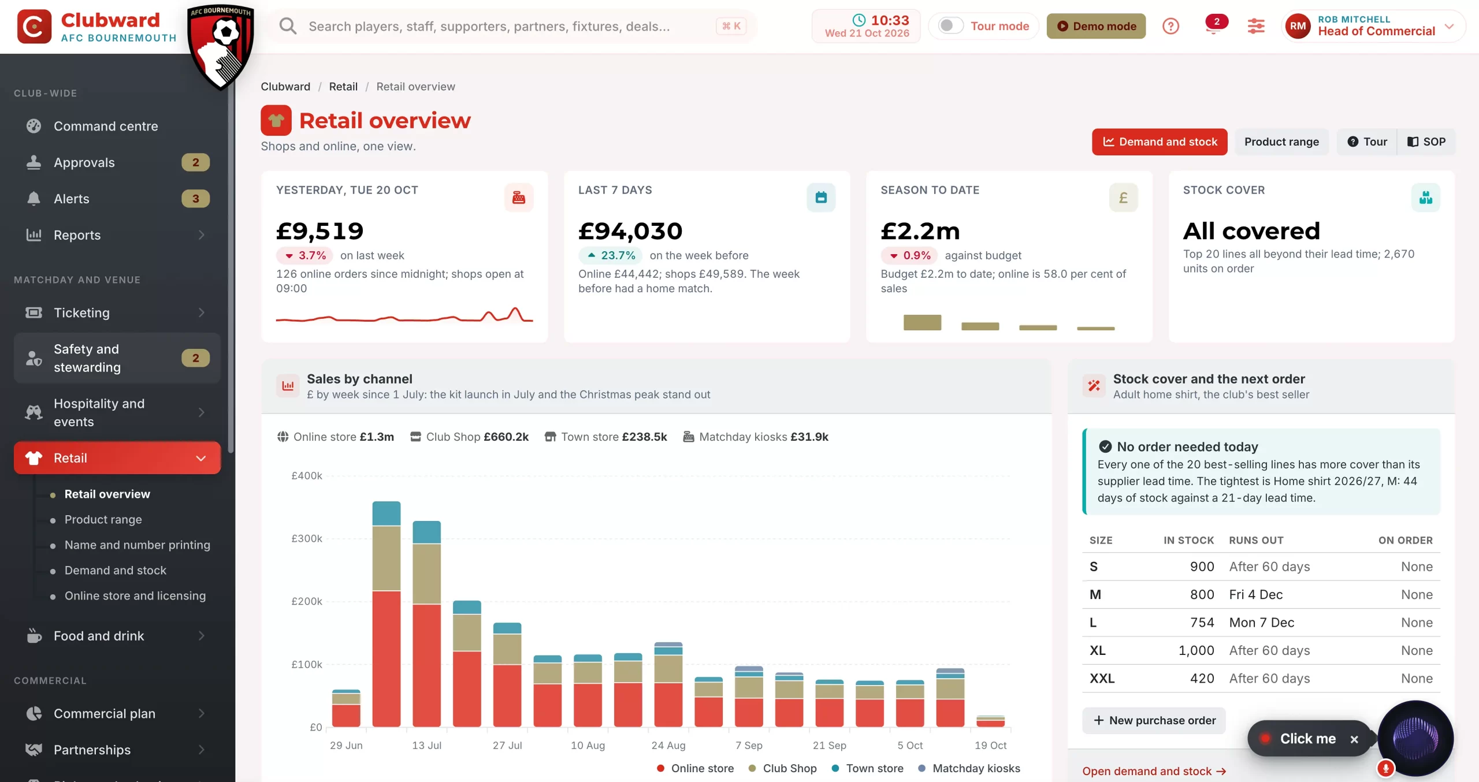Select Product range sub-item
The image size is (1479, 782).
point(103,519)
